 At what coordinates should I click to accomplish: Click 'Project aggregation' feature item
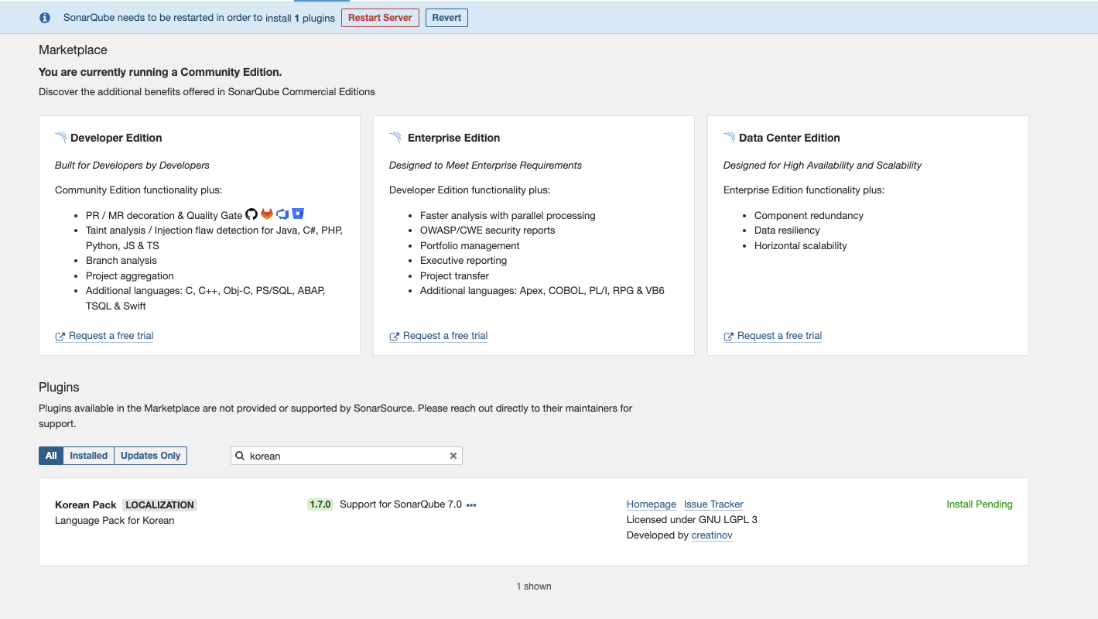click(x=130, y=276)
